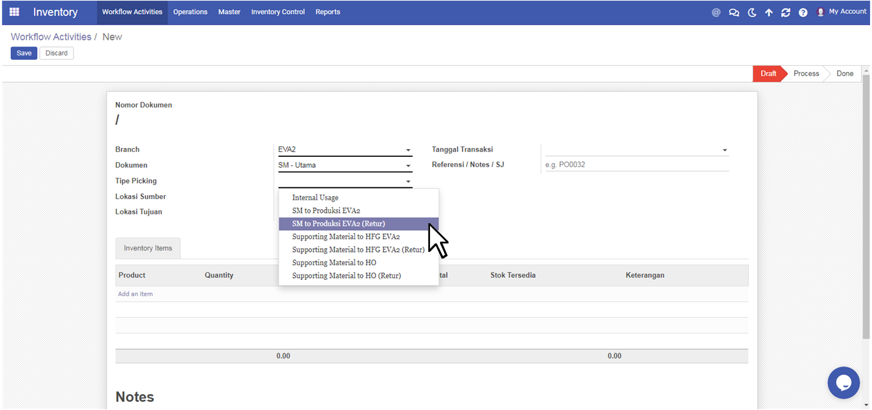This screenshot has width=872, height=410.
Task: Open the live chat bubble widget
Action: click(843, 383)
